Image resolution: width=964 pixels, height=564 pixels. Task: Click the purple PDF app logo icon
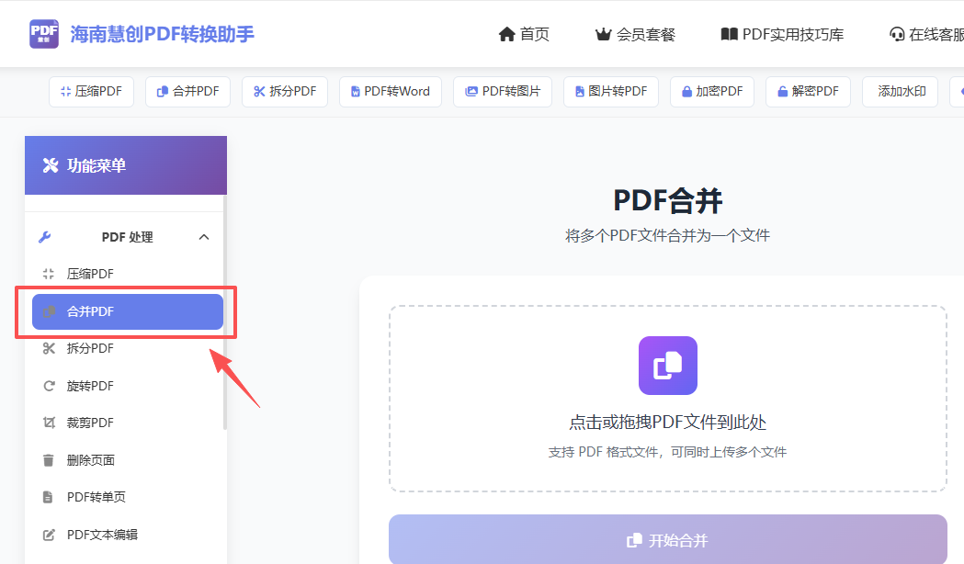44,34
